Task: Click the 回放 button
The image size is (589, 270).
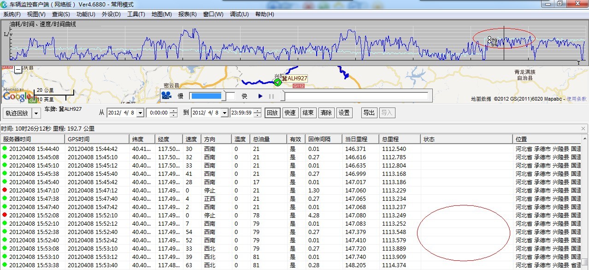Action: click(272, 113)
